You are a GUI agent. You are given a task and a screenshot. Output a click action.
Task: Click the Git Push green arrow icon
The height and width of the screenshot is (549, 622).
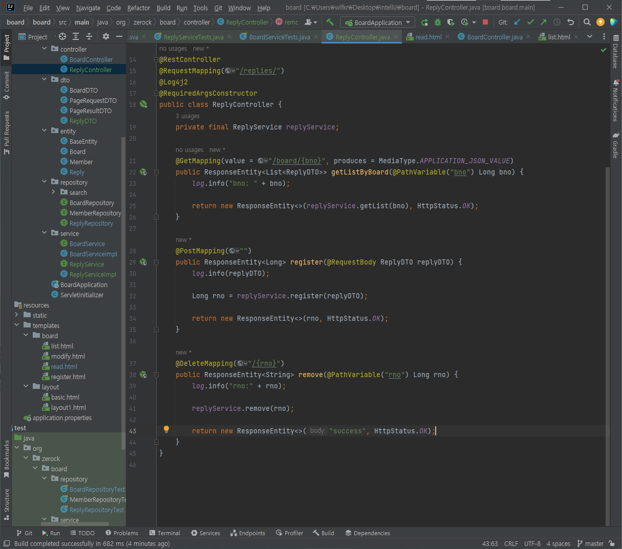click(x=544, y=22)
